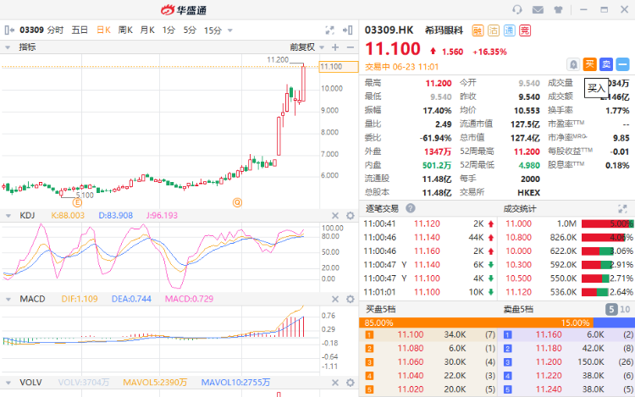Click the 逐笔交易 section header
Viewport: 635px width, 397px height.
pos(383,208)
